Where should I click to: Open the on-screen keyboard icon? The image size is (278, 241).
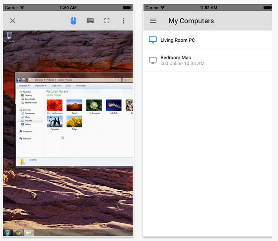pos(90,21)
